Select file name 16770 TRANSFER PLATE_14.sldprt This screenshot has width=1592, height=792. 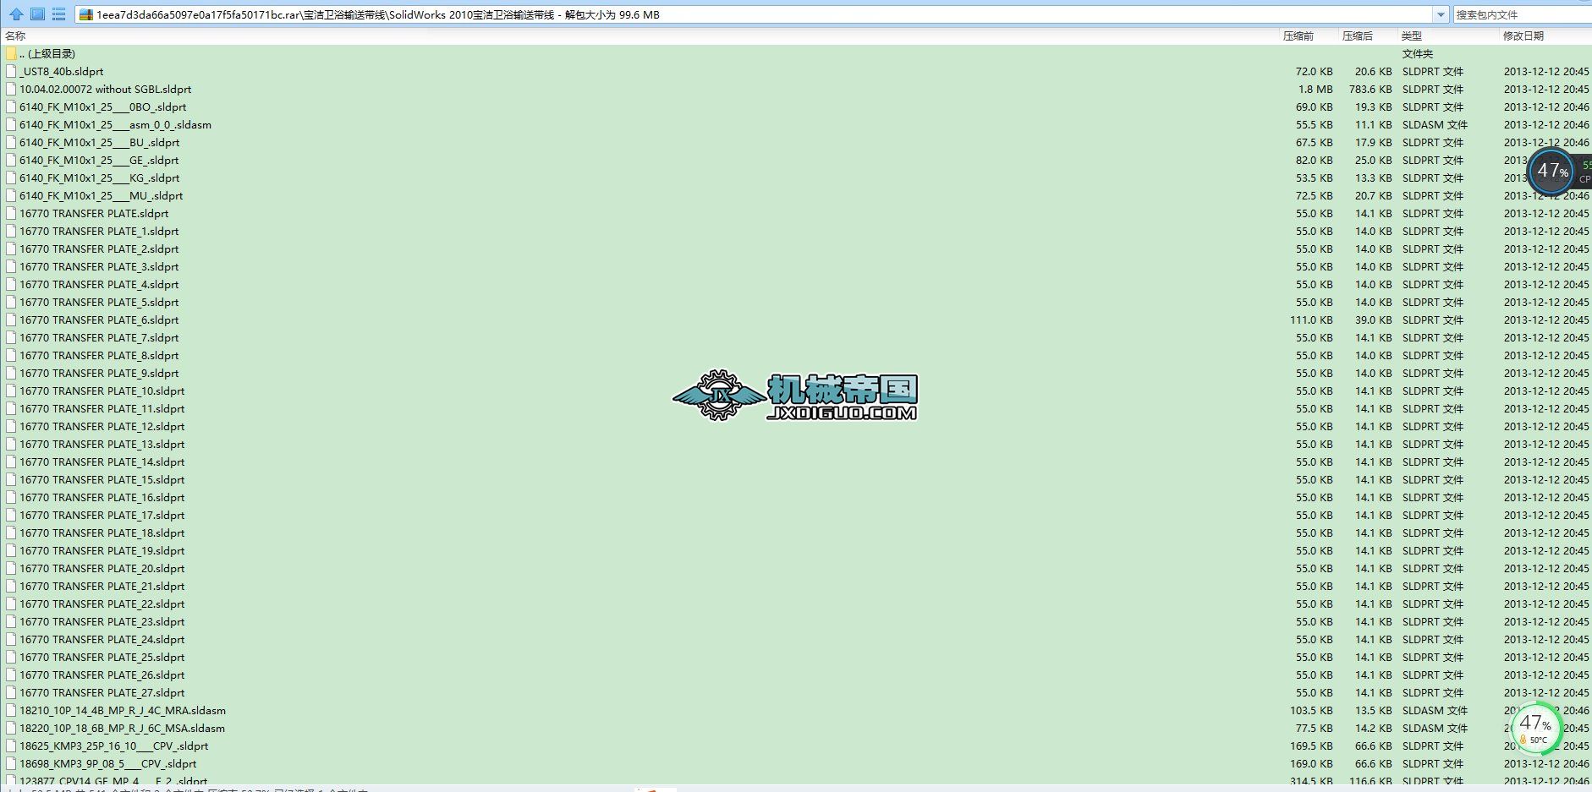(102, 462)
